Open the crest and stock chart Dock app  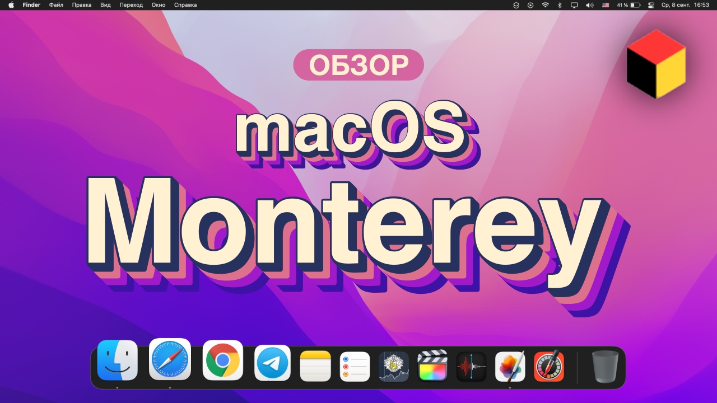click(394, 367)
